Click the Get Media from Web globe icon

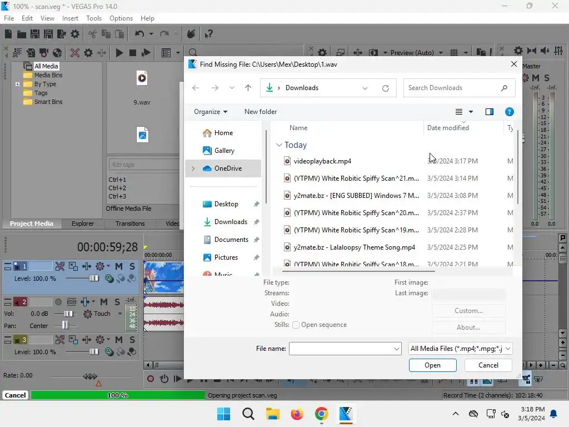tap(57, 53)
